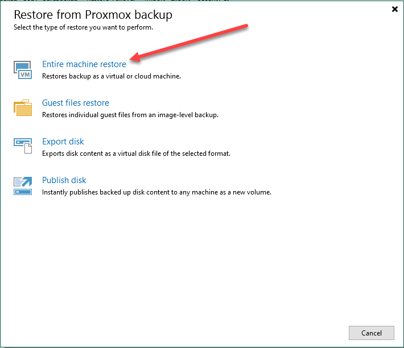This screenshot has height=348, width=404.
Task: Click the Export disk icon with document
Action: coord(23,146)
